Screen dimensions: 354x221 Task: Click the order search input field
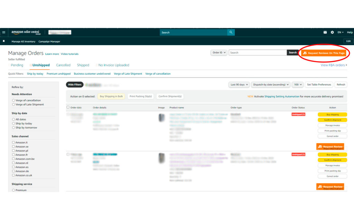pos(258,52)
